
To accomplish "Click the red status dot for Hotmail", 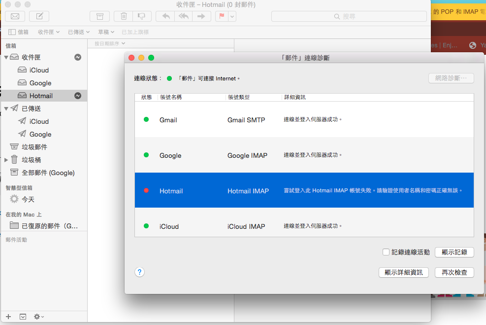I will click(x=146, y=190).
